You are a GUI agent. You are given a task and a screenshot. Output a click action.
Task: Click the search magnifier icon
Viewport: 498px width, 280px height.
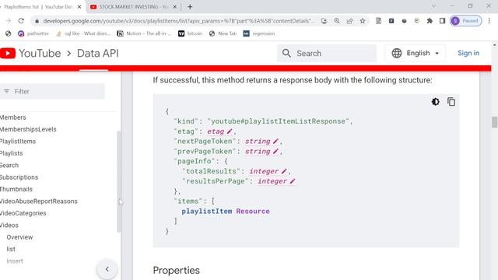[286, 54]
